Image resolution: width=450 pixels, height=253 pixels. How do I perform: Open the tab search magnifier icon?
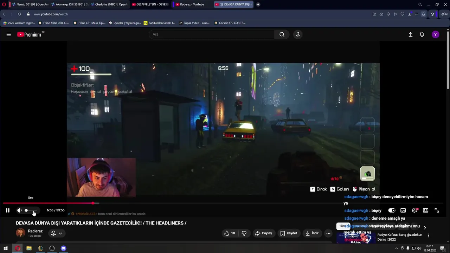click(x=420, y=5)
